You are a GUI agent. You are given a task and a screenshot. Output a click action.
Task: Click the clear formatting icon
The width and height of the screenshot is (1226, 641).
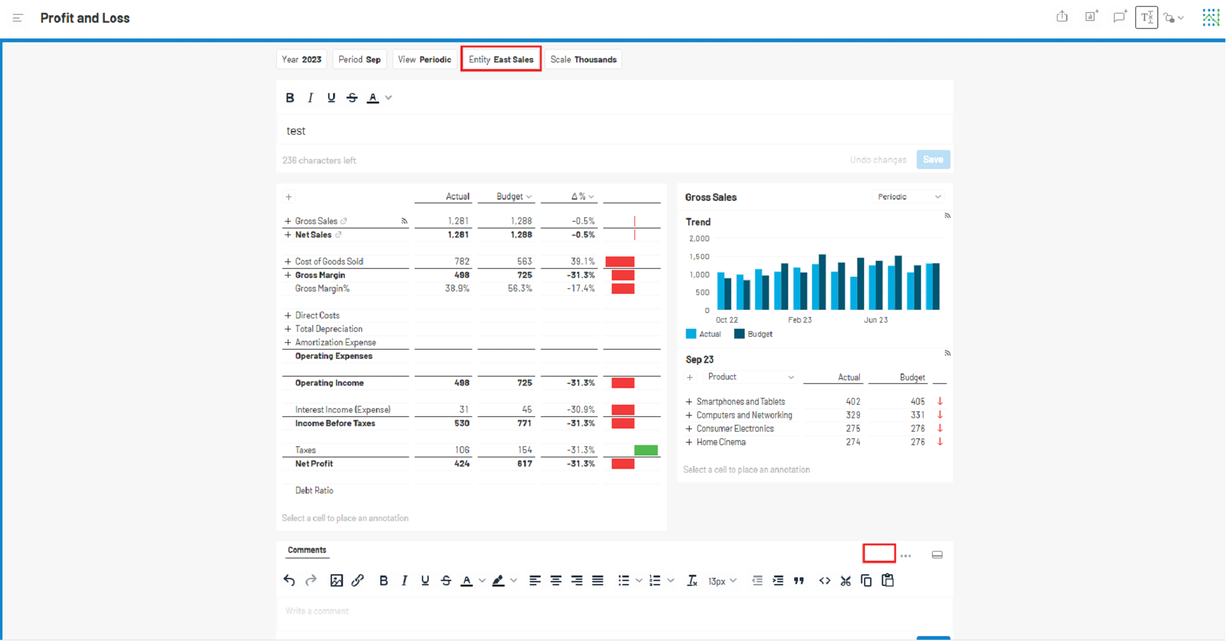(x=692, y=580)
